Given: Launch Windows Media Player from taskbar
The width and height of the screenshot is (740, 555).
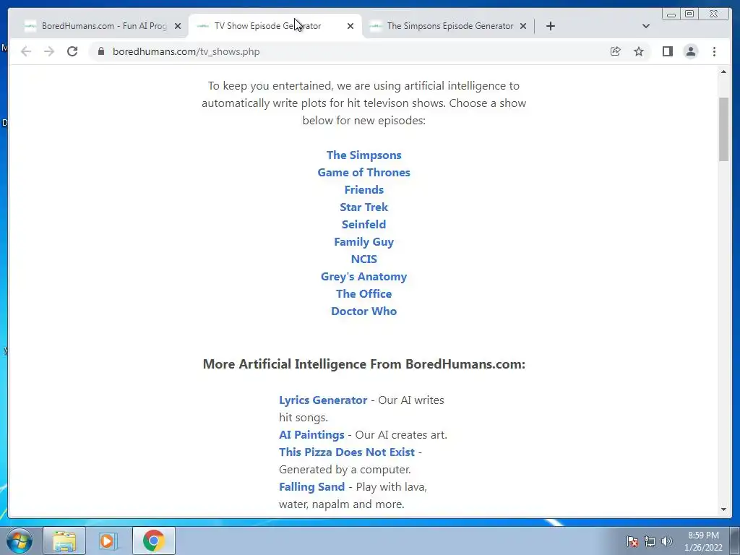Looking at the screenshot, I should (x=108, y=541).
